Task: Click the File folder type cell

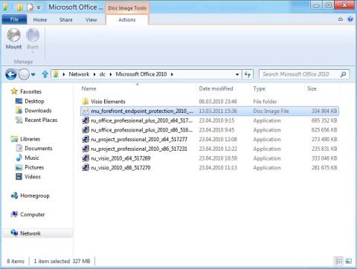Action: (x=265, y=102)
